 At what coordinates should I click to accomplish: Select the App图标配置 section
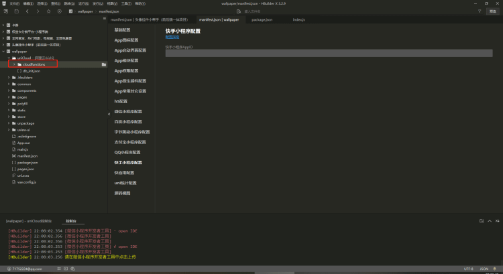coord(126,40)
